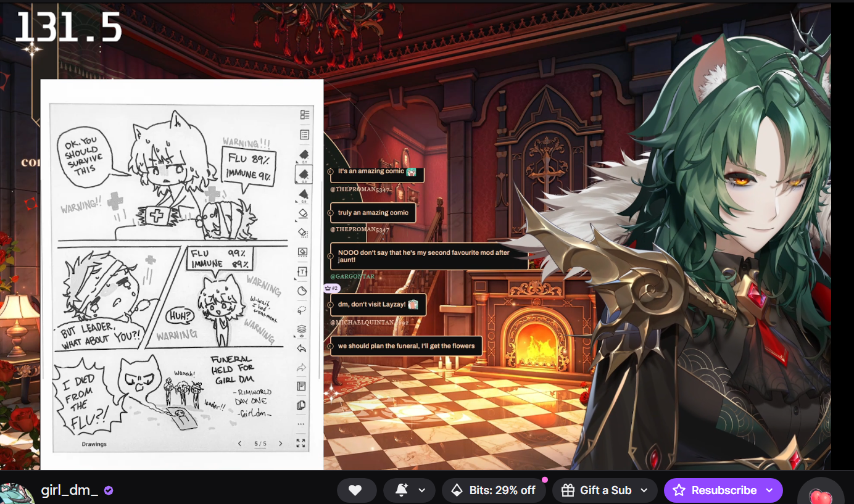Click the 131.5 counter overlay
Viewport: 854px width, 504px height.
(x=68, y=28)
